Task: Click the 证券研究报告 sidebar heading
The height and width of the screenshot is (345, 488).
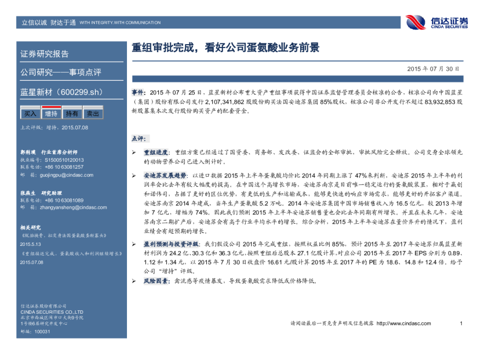Action: pos(45,54)
